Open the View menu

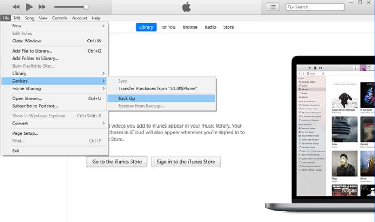click(x=43, y=18)
